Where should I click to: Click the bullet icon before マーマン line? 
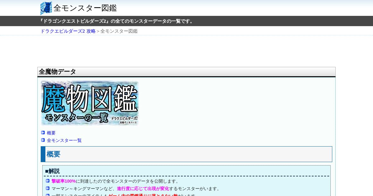click(48, 188)
